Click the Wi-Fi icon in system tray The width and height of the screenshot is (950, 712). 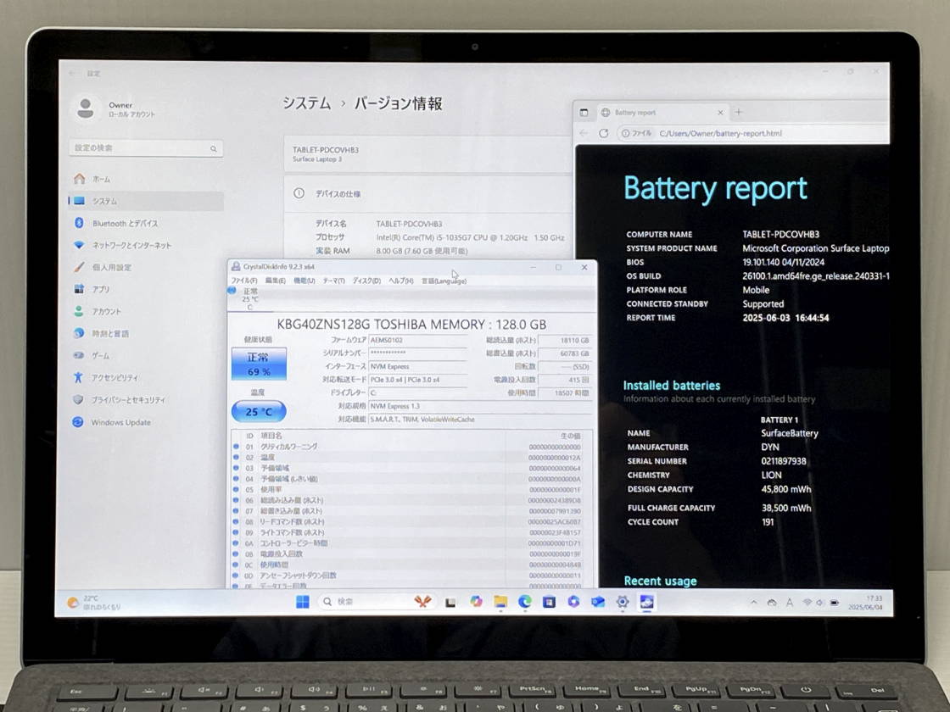pos(807,603)
